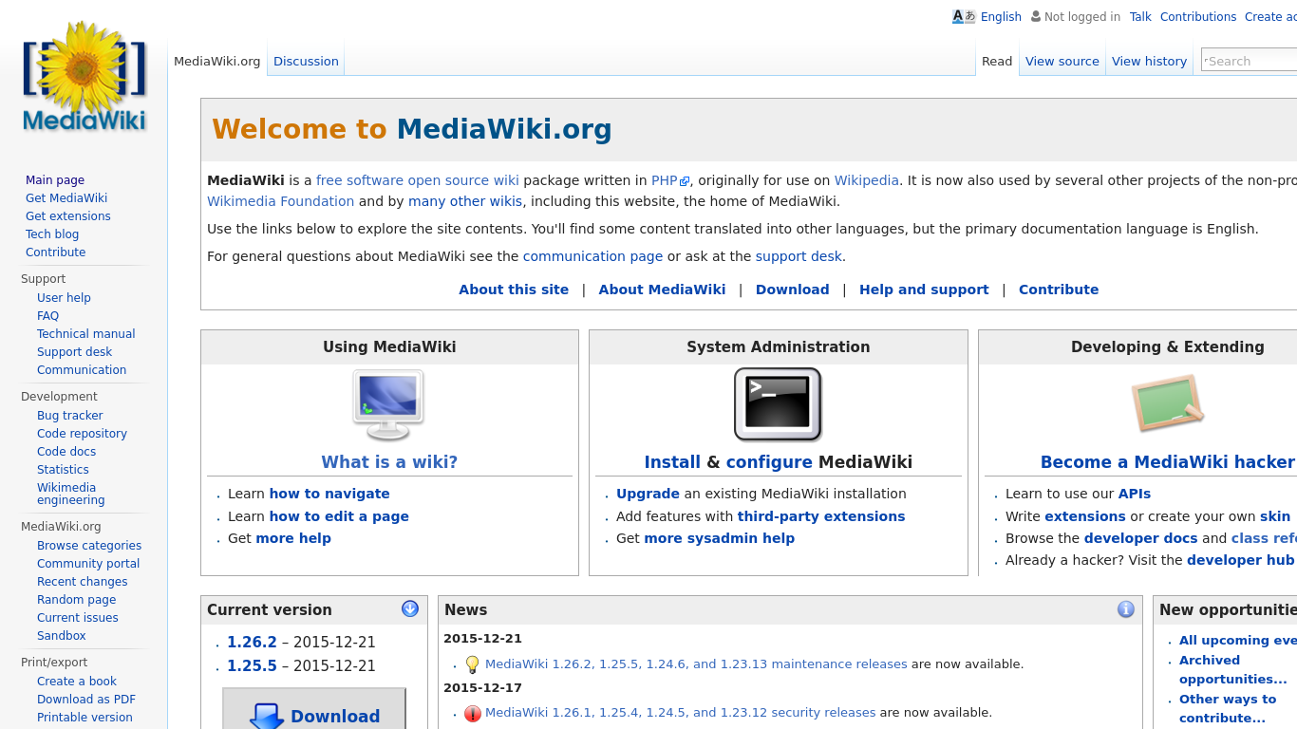Image resolution: width=1297 pixels, height=729 pixels.
Task: Go to Main page in sidebar
Action: 55,180
